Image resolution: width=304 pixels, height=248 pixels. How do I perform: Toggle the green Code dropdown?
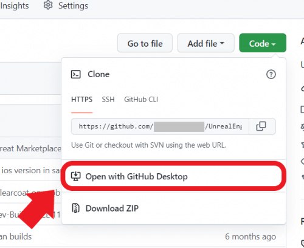click(263, 43)
